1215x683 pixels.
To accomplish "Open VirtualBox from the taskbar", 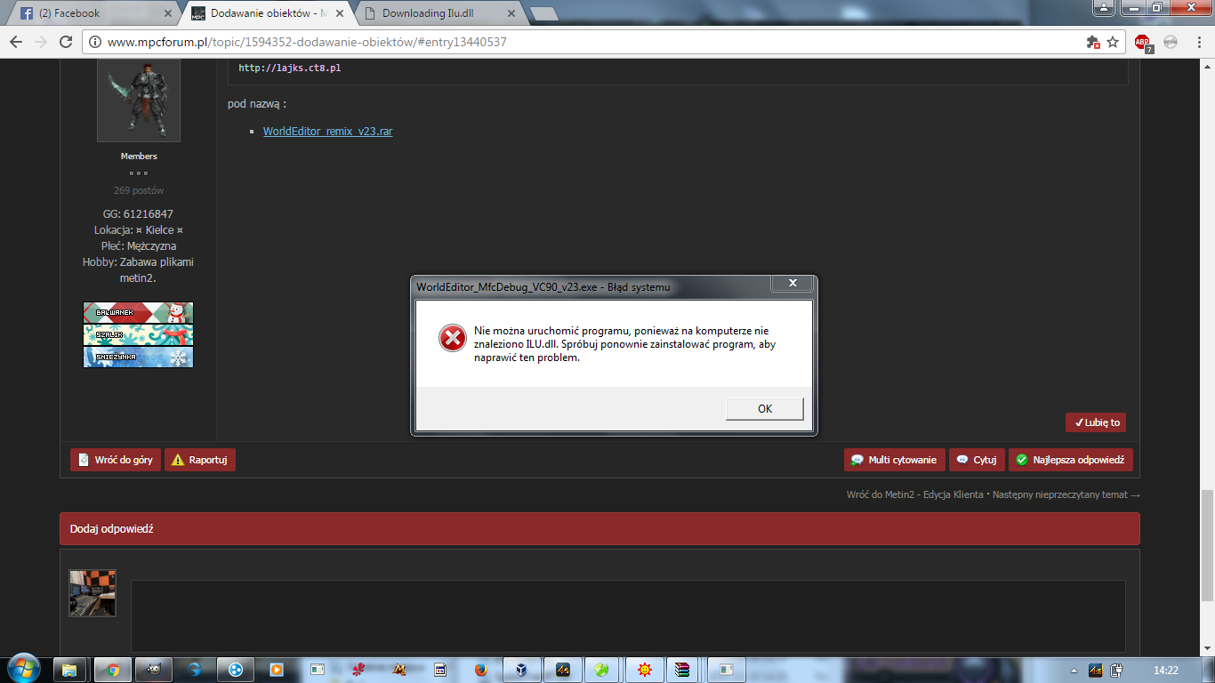I will (x=522, y=669).
